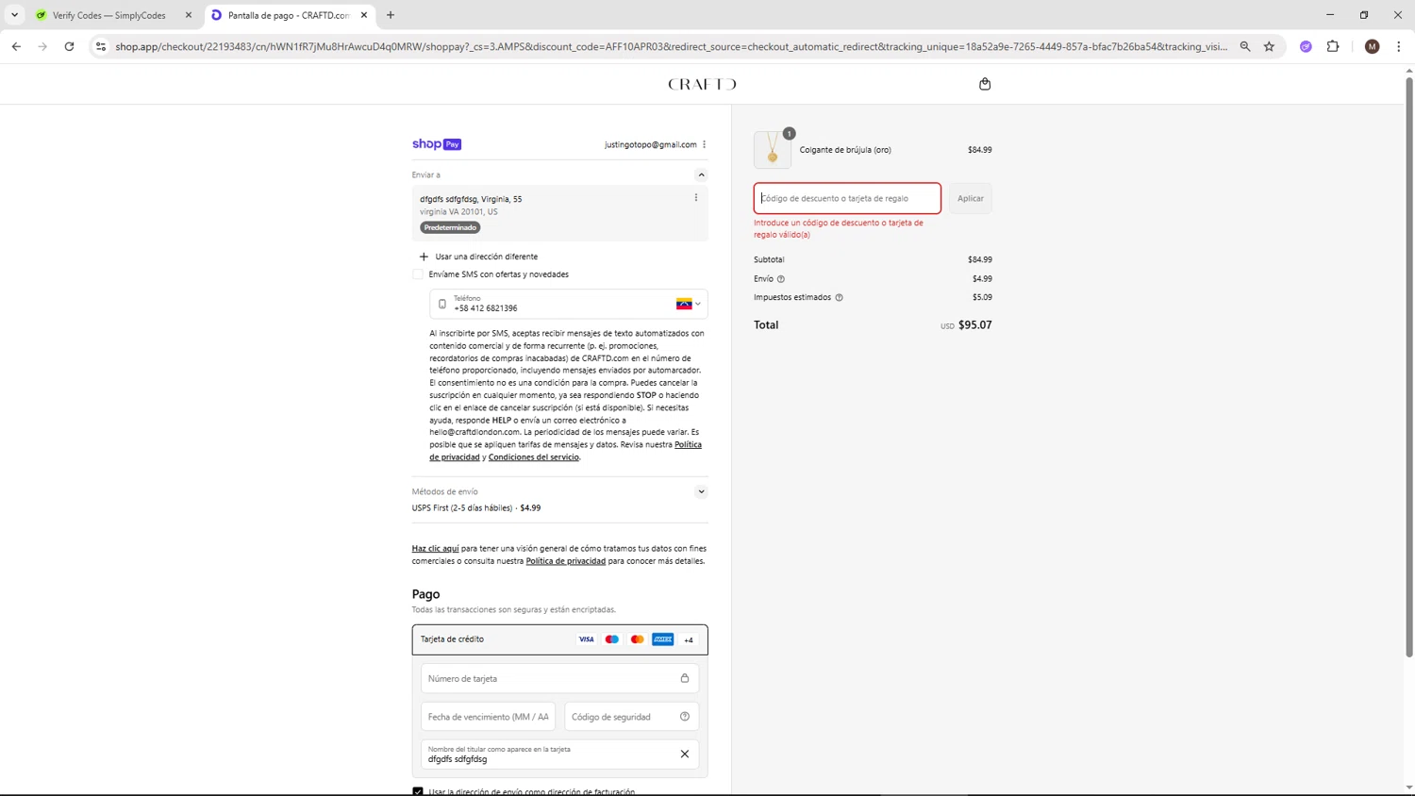
Task: Expand the Métodos de envío section
Action: pyautogui.click(x=701, y=491)
